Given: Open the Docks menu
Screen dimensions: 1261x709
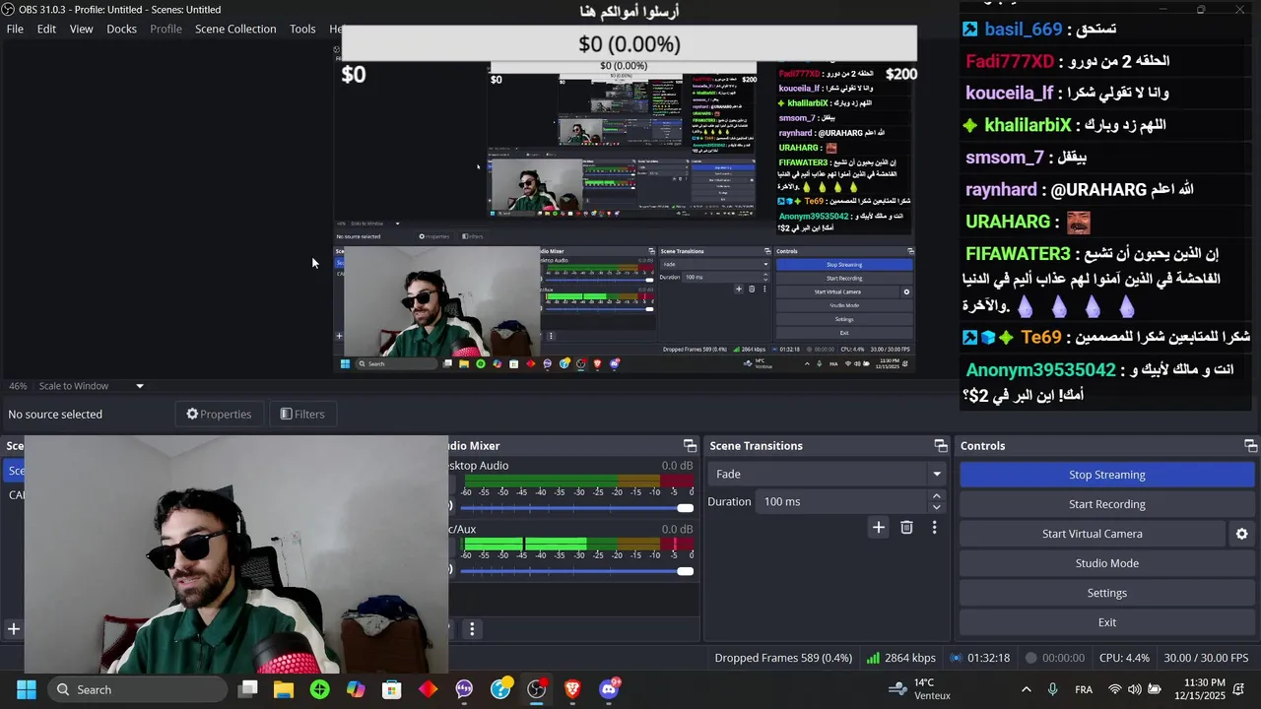Looking at the screenshot, I should pos(121,29).
